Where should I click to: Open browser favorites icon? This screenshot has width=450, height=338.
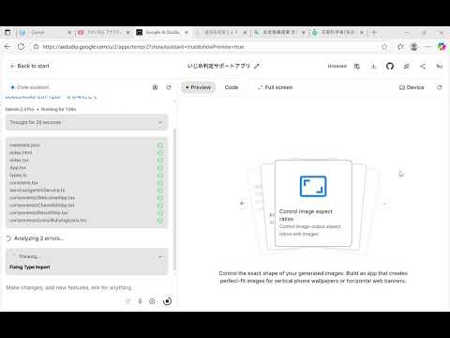(400, 47)
